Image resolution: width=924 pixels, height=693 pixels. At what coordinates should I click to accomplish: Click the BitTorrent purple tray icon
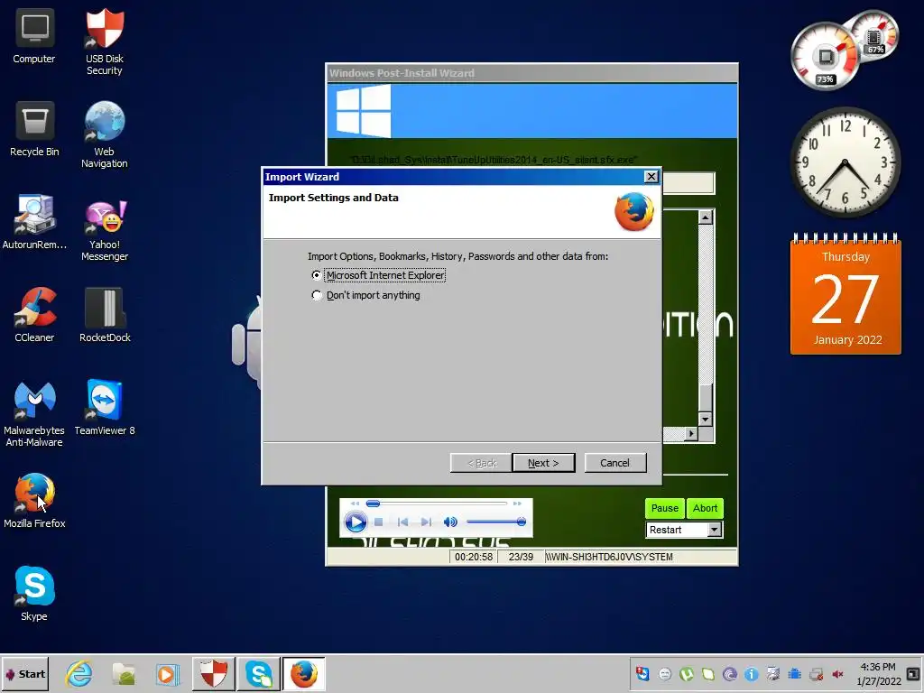pyautogui.click(x=729, y=674)
